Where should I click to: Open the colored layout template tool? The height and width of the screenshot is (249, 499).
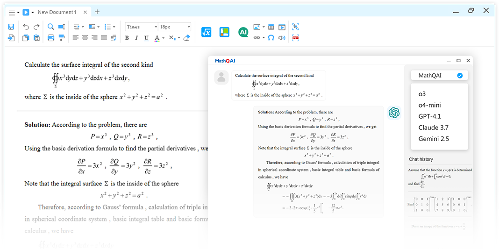coord(224,32)
